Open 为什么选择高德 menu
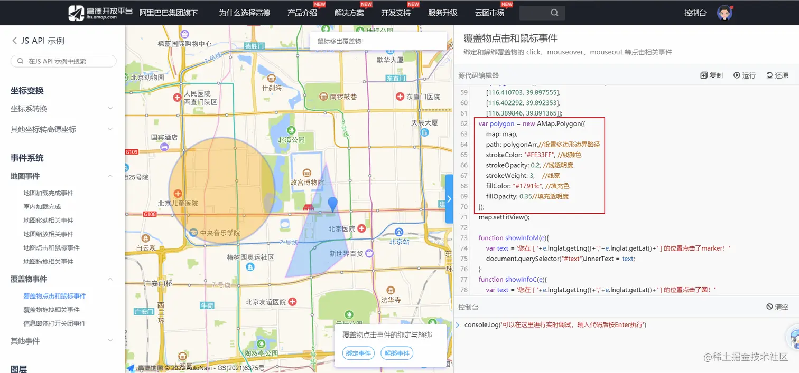The height and width of the screenshot is (373, 799). tap(245, 13)
